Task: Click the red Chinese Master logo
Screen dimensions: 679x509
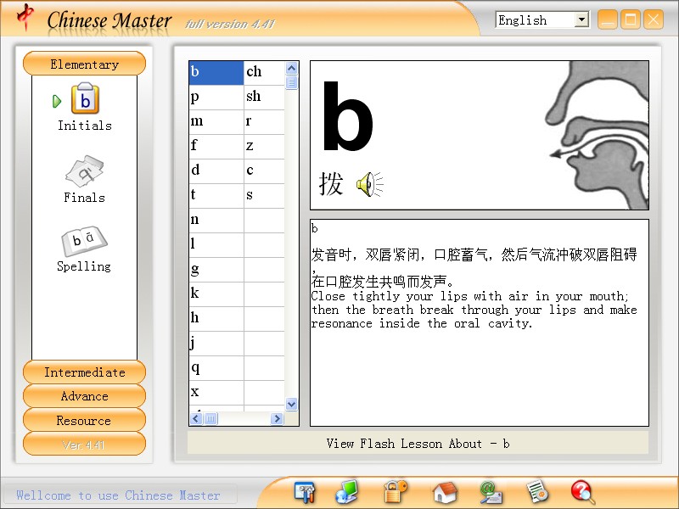Action: (25, 16)
